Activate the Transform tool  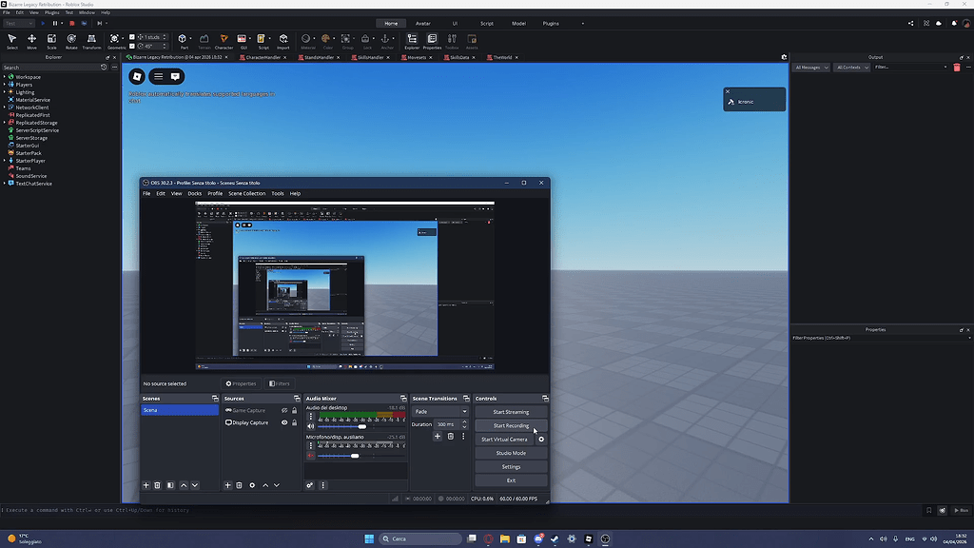coord(91,41)
